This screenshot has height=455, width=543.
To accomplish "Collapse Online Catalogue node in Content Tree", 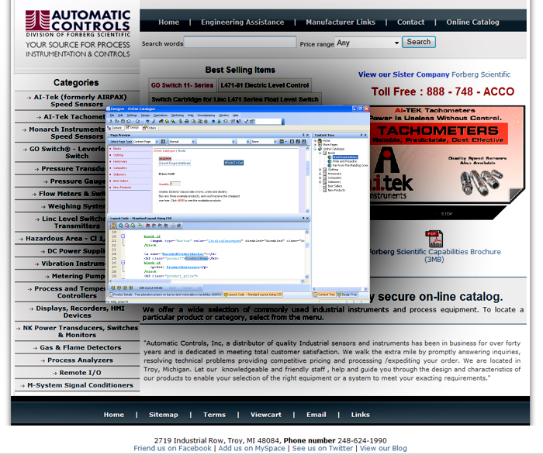I will pos(315,149).
